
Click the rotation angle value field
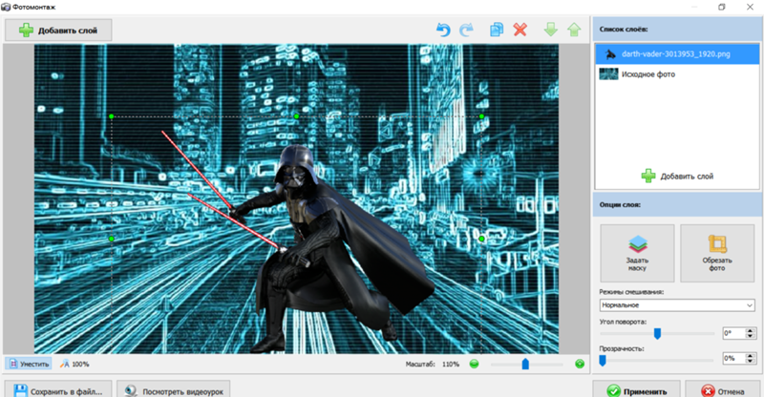tap(733, 333)
